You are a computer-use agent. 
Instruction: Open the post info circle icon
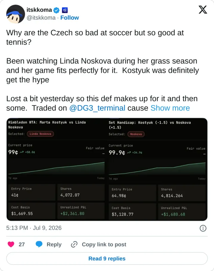[x=203, y=228]
